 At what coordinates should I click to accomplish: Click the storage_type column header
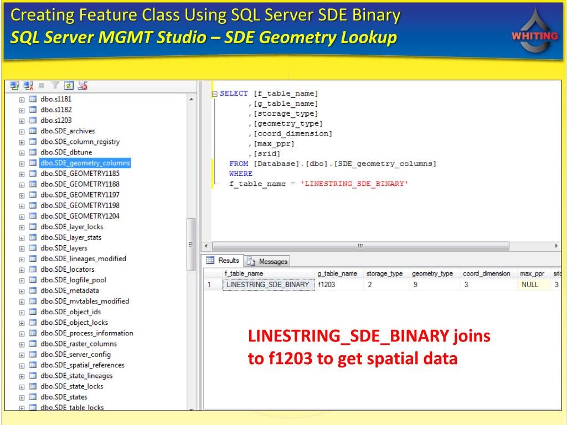point(386,273)
